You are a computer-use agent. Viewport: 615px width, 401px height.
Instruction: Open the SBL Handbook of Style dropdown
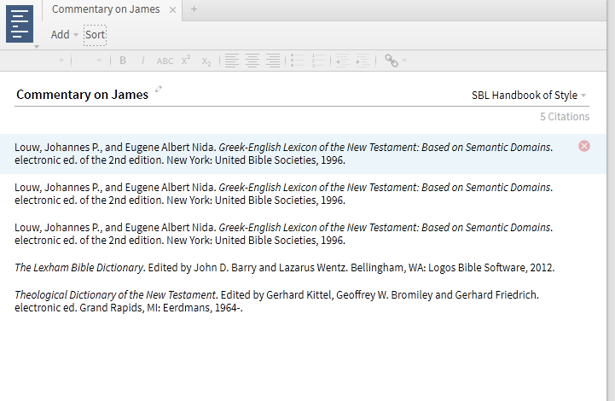tap(529, 96)
